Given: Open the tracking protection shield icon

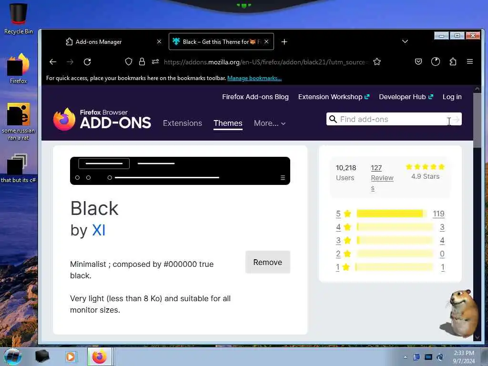Looking at the screenshot, I should (129, 61).
